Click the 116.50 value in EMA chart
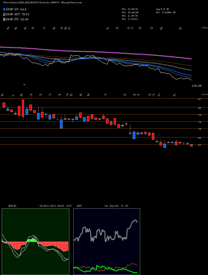Image resolution: width=208 pixels, height=275 pixels. click(196, 86)
